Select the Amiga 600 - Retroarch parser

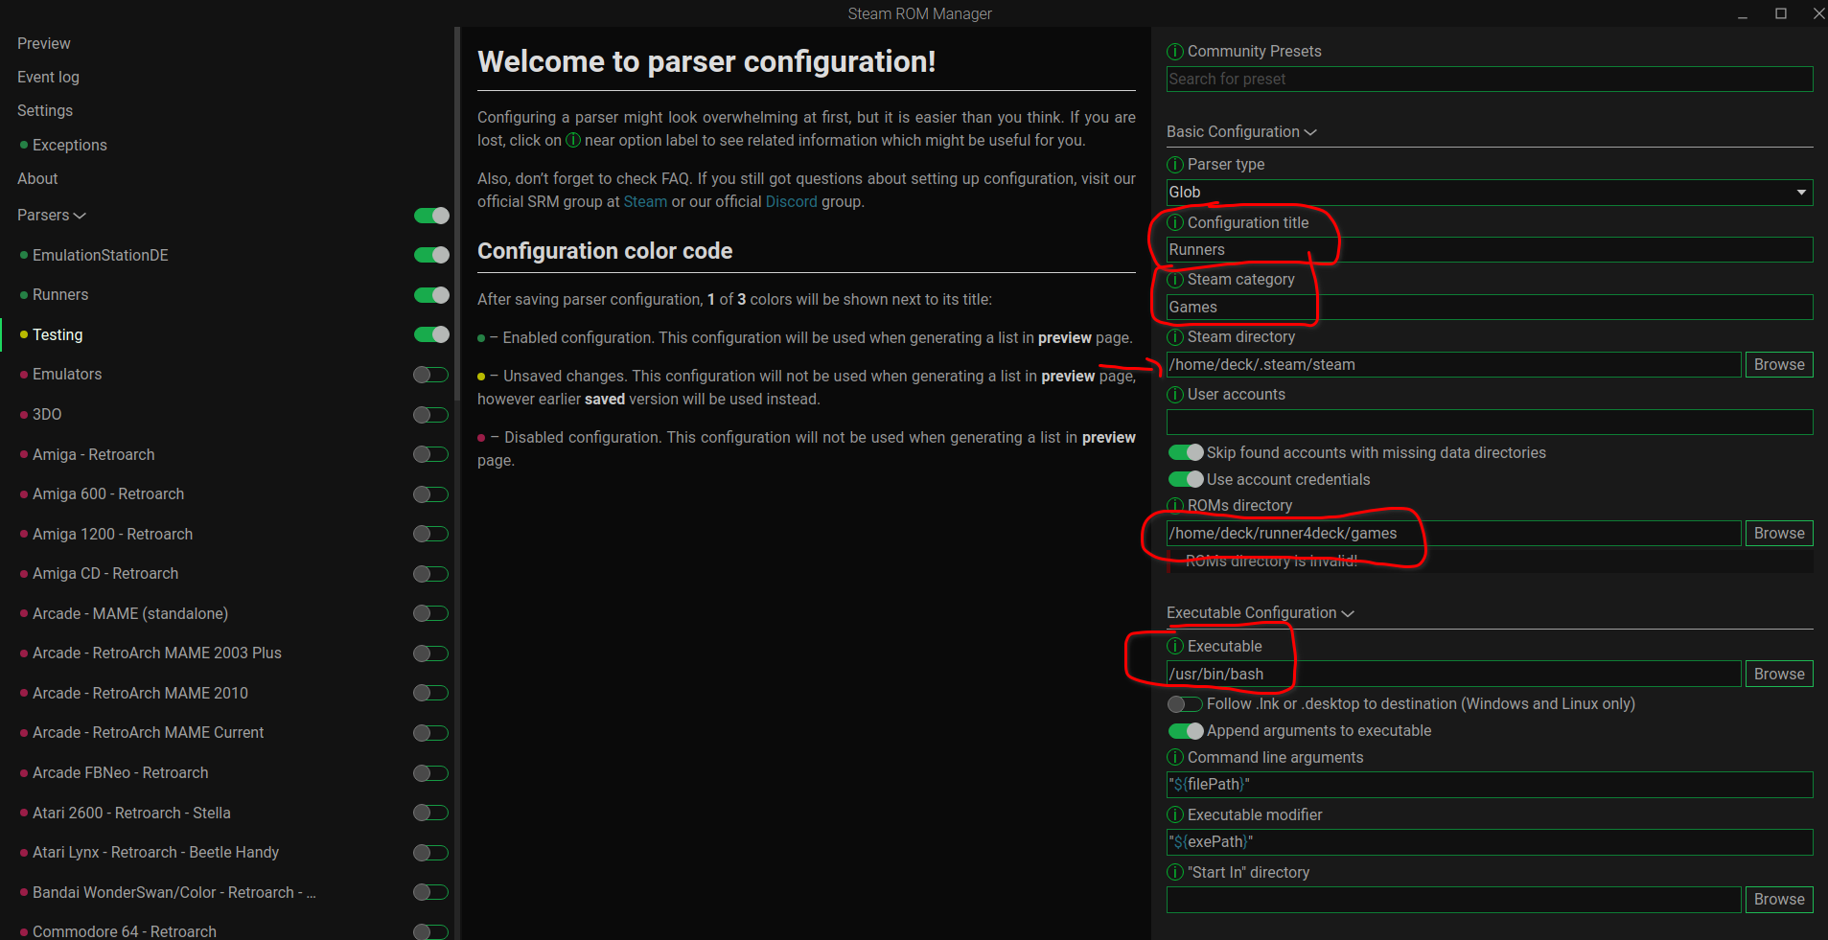pyautogui.click(x=108, y=494)
